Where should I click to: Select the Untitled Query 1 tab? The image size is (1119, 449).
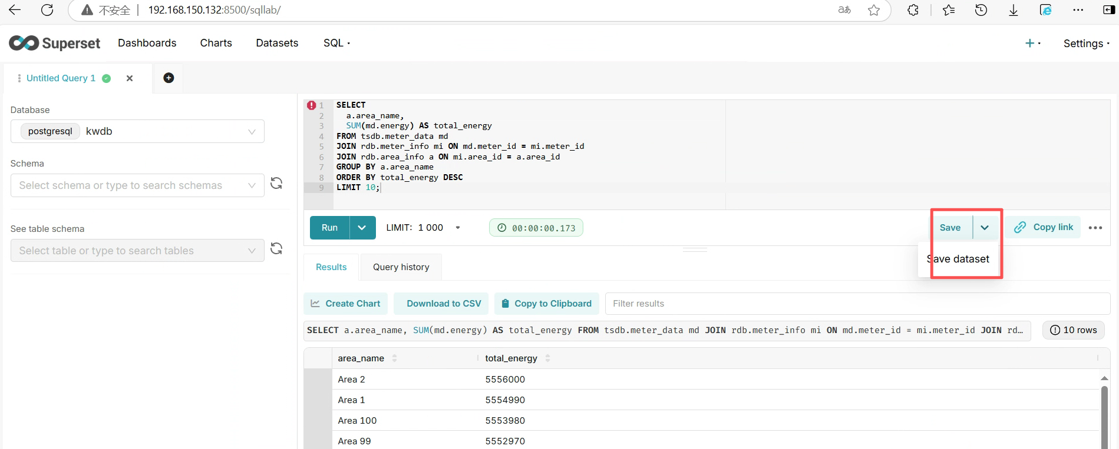click(x=61, y=78)
